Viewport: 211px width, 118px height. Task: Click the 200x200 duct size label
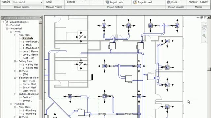tap(128, 114)
